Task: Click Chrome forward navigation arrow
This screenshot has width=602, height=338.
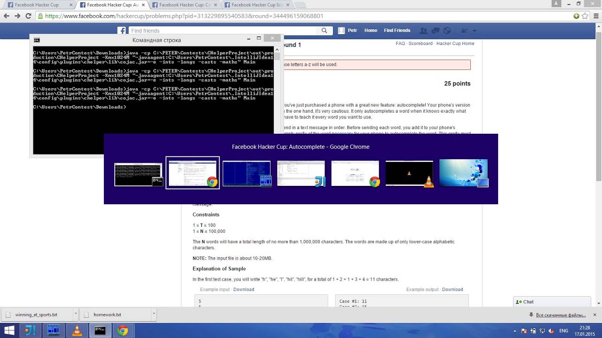Action: tap(17, 16)
